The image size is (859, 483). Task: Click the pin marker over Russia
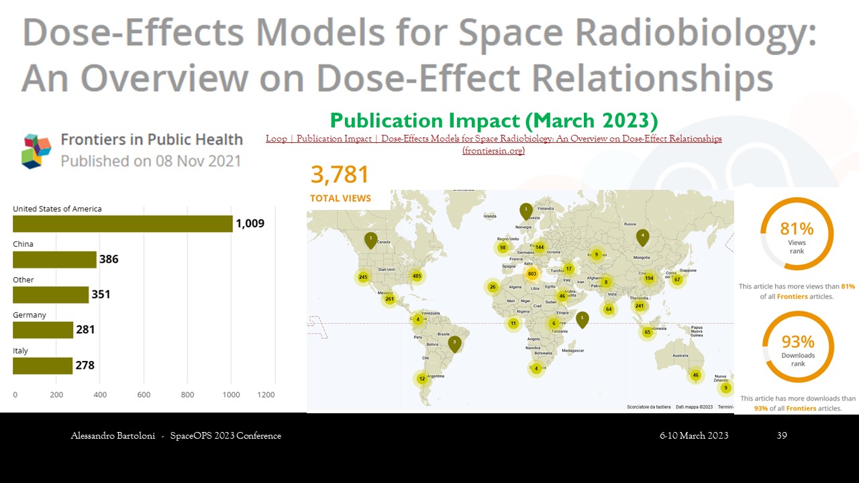click(x=643, y=238)
